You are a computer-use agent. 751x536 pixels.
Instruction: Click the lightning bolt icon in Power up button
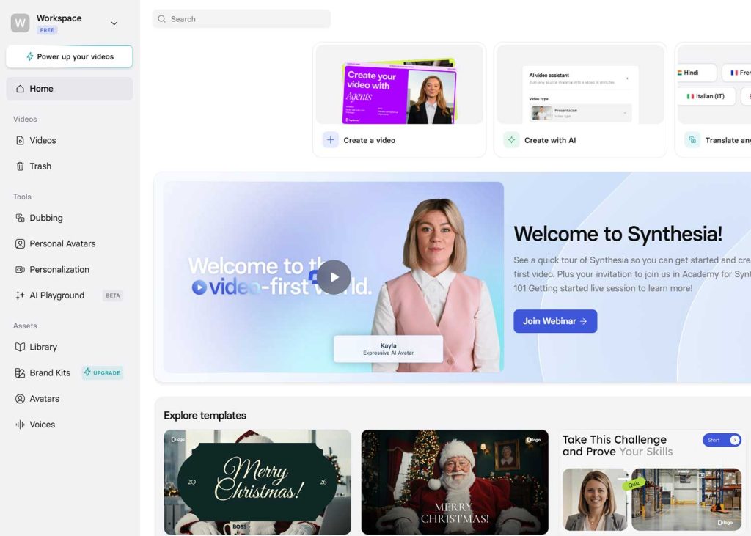(x=29, y=56)
